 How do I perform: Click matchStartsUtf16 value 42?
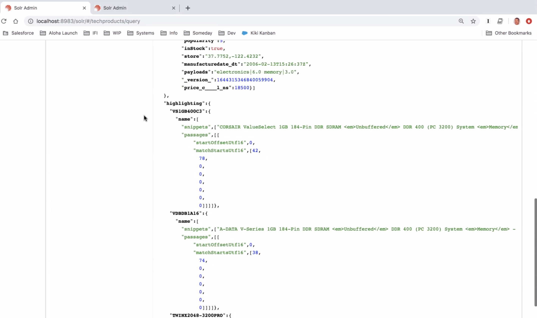tap(255, 150)
